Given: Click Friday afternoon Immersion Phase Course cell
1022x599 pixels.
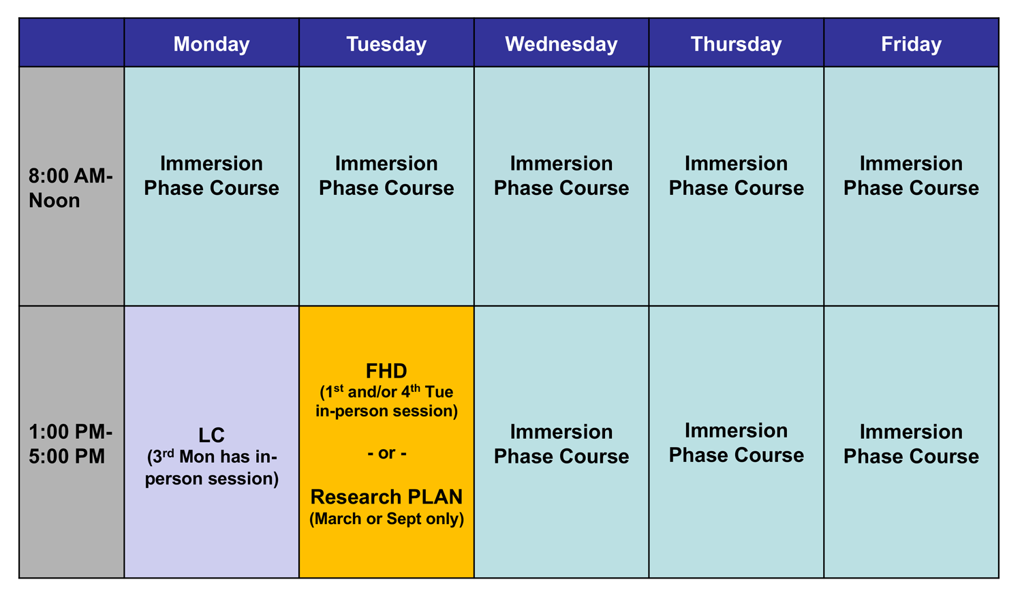Looking at the screenshot, I should click(912, 442).
